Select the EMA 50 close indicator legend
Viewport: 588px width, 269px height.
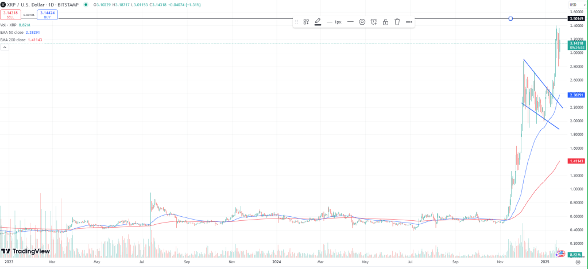(x=20, y=33)
